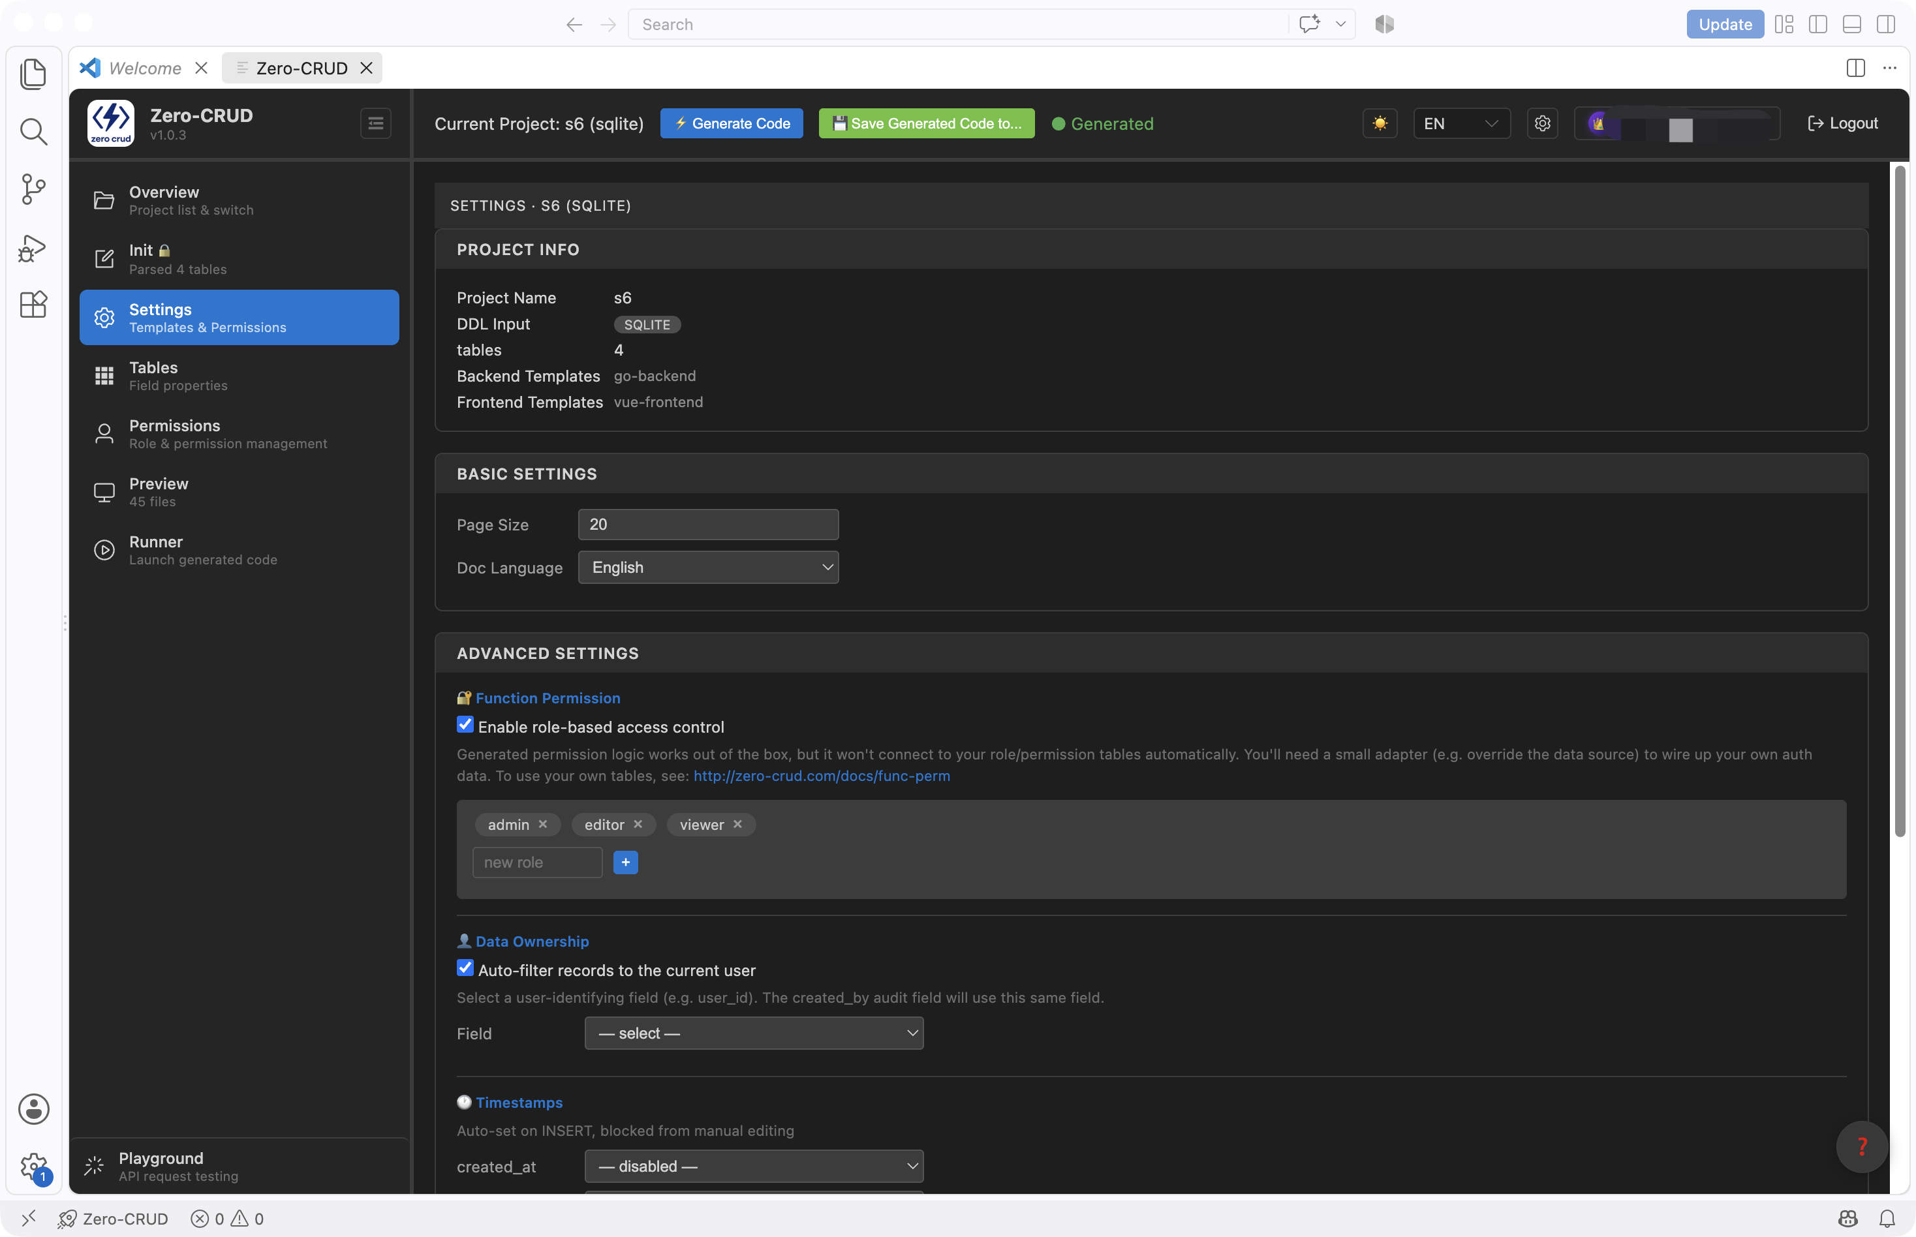Toggle Enable role-based access control checkbox
Image resolution: width=1916 pixels, height=1237 pixels.
pyautogui.click(x=465, y=725)
